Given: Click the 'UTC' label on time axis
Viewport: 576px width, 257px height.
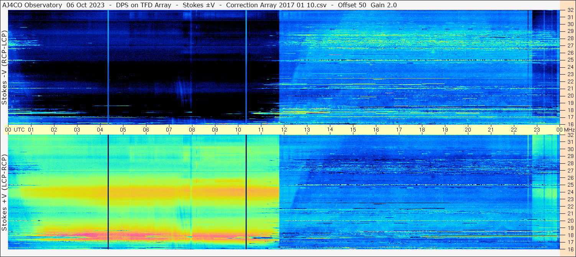Looking at the screenshot, I should tap(19, 130).
